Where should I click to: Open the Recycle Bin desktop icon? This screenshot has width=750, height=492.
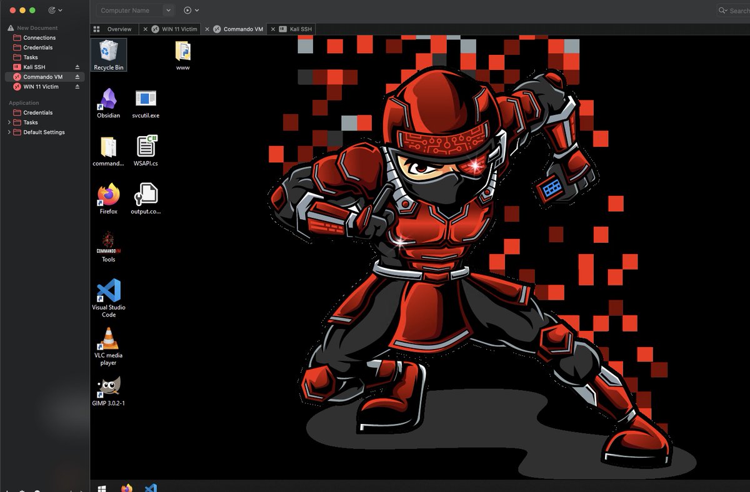(x=109, y=55)
